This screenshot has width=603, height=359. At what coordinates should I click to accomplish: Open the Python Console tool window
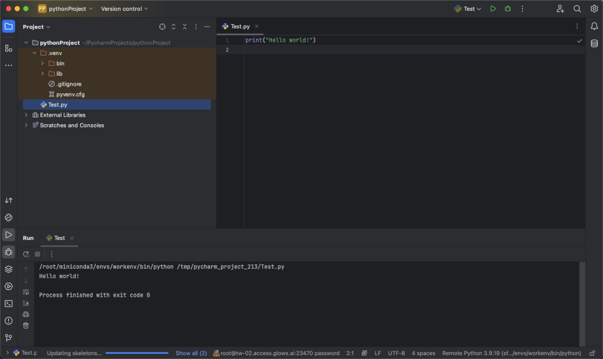[8, 217]
